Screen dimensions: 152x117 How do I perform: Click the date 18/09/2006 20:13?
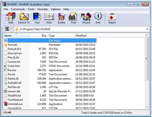85,53
